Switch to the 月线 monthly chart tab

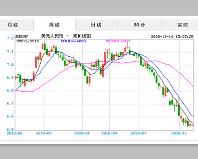17,25
